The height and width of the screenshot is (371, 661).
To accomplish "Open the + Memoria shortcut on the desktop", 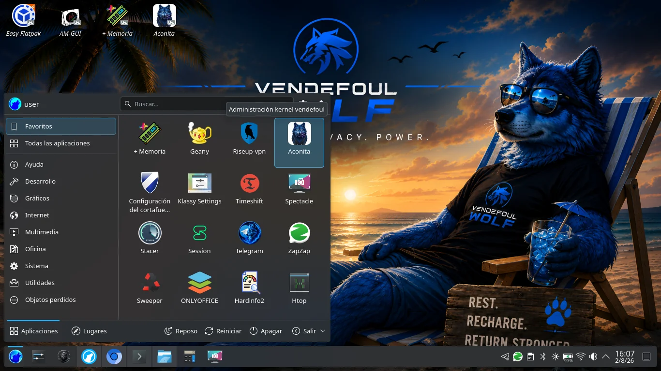I will (x=117, y=20).
